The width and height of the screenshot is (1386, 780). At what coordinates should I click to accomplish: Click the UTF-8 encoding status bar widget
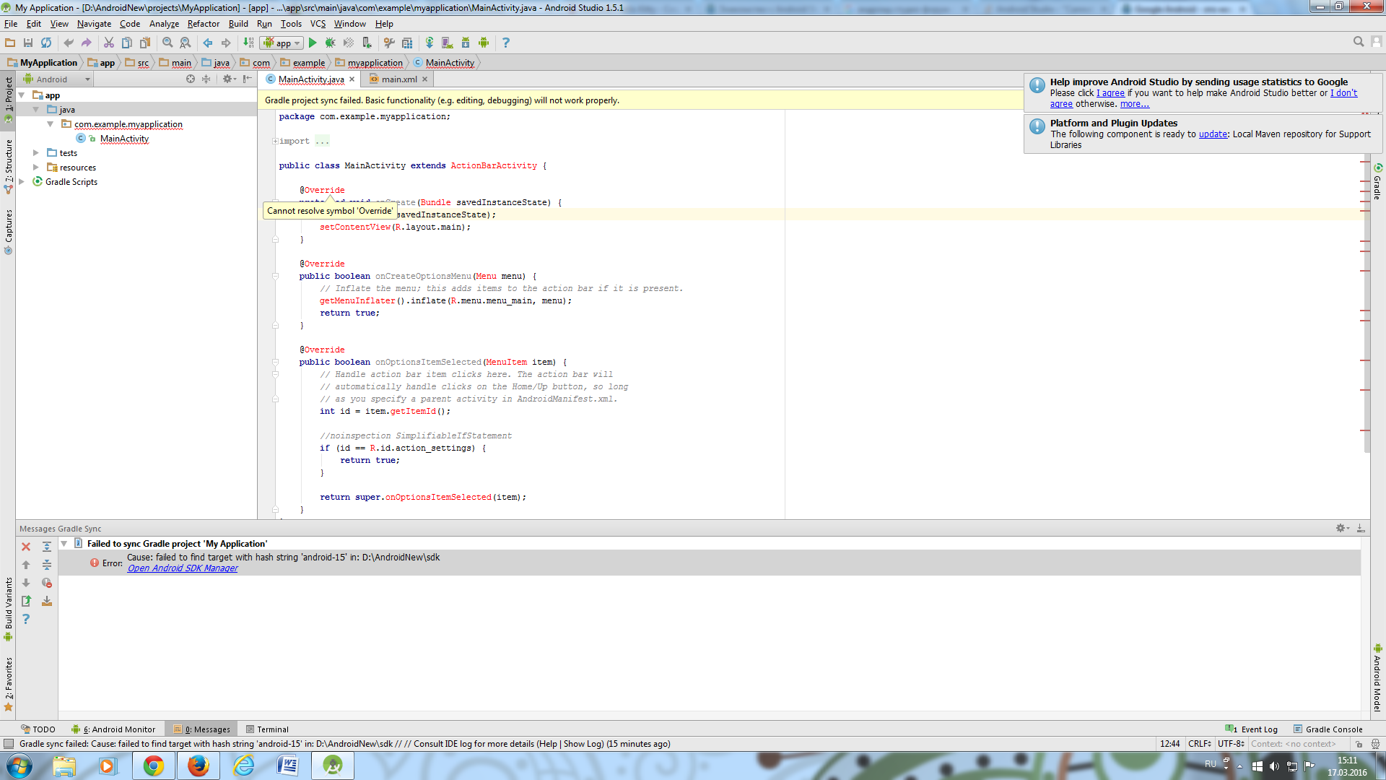click(1231, 744)
